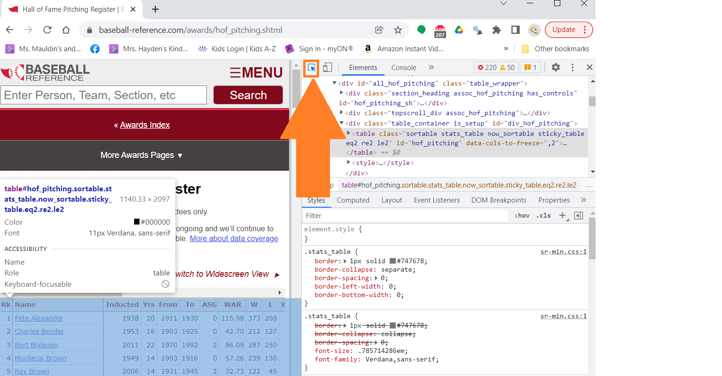Show hidden bookmarks chevron

coord(506,48)
